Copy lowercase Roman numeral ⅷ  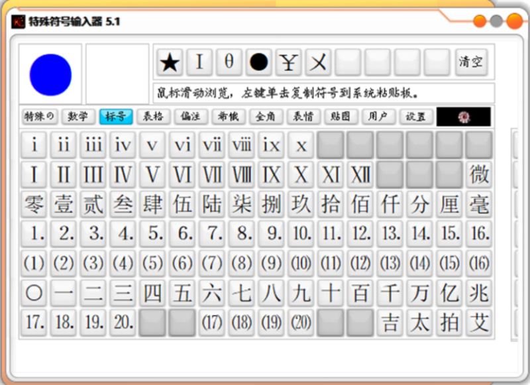(241, 145)
